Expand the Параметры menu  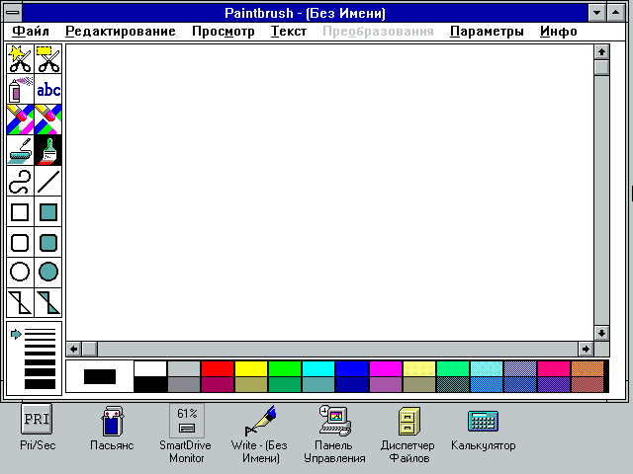[487, 32]
